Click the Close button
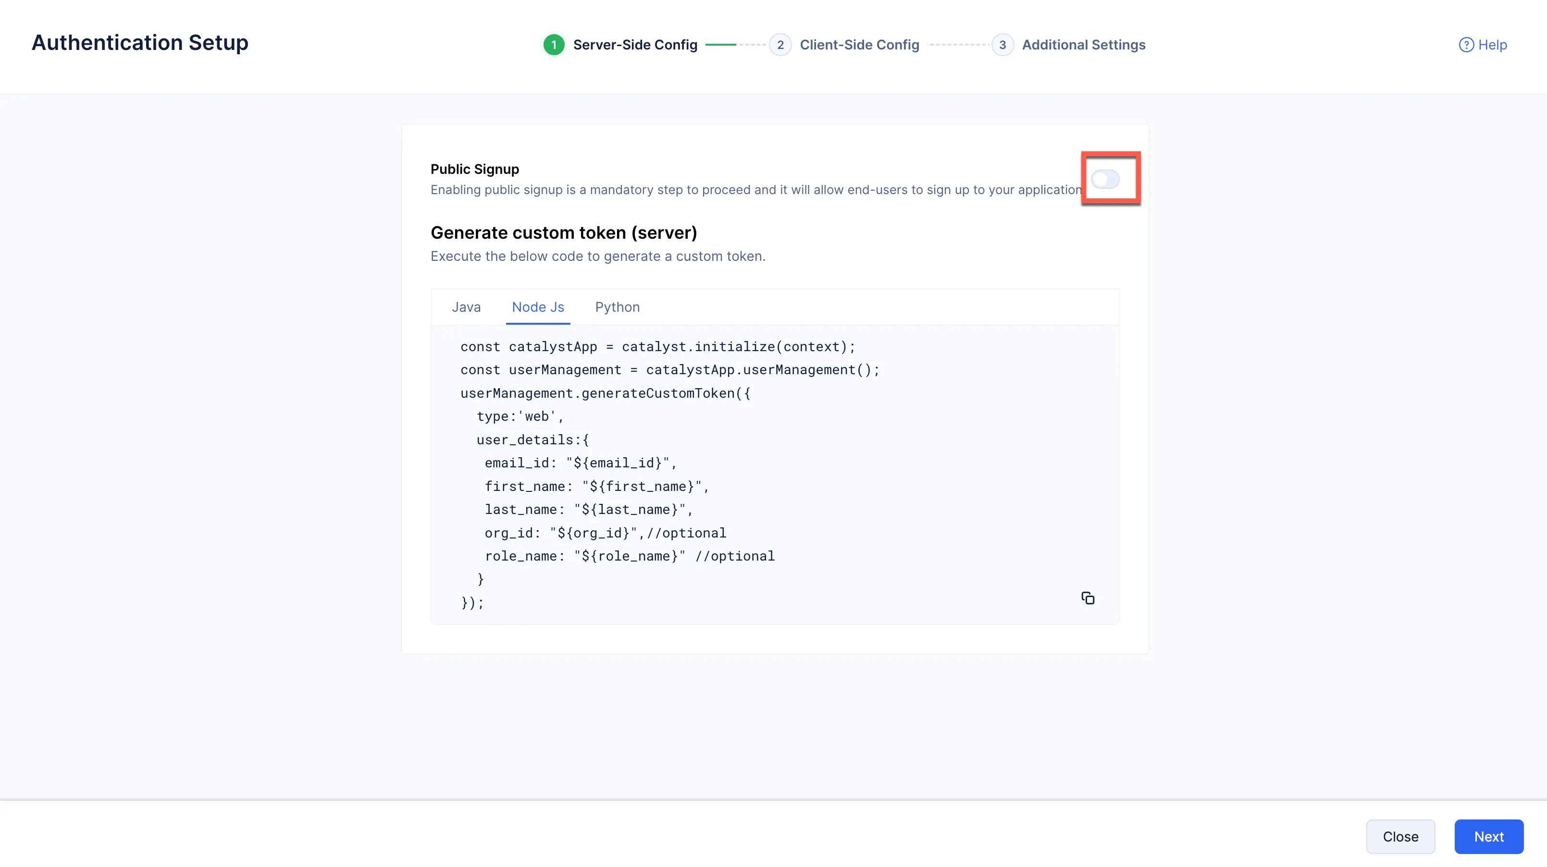Screen dimensions: 1547x867 [1400, 836]
